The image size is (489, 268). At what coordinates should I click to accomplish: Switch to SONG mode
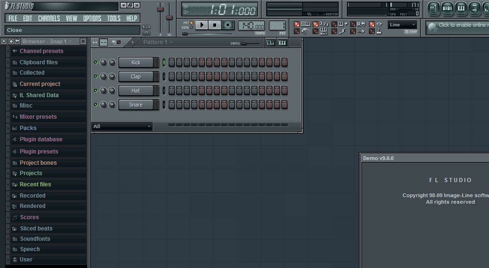(191, 27)
